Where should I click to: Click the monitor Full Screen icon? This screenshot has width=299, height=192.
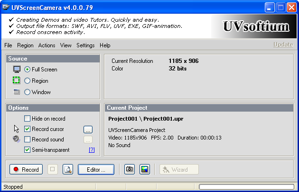[x=17, y=70]
